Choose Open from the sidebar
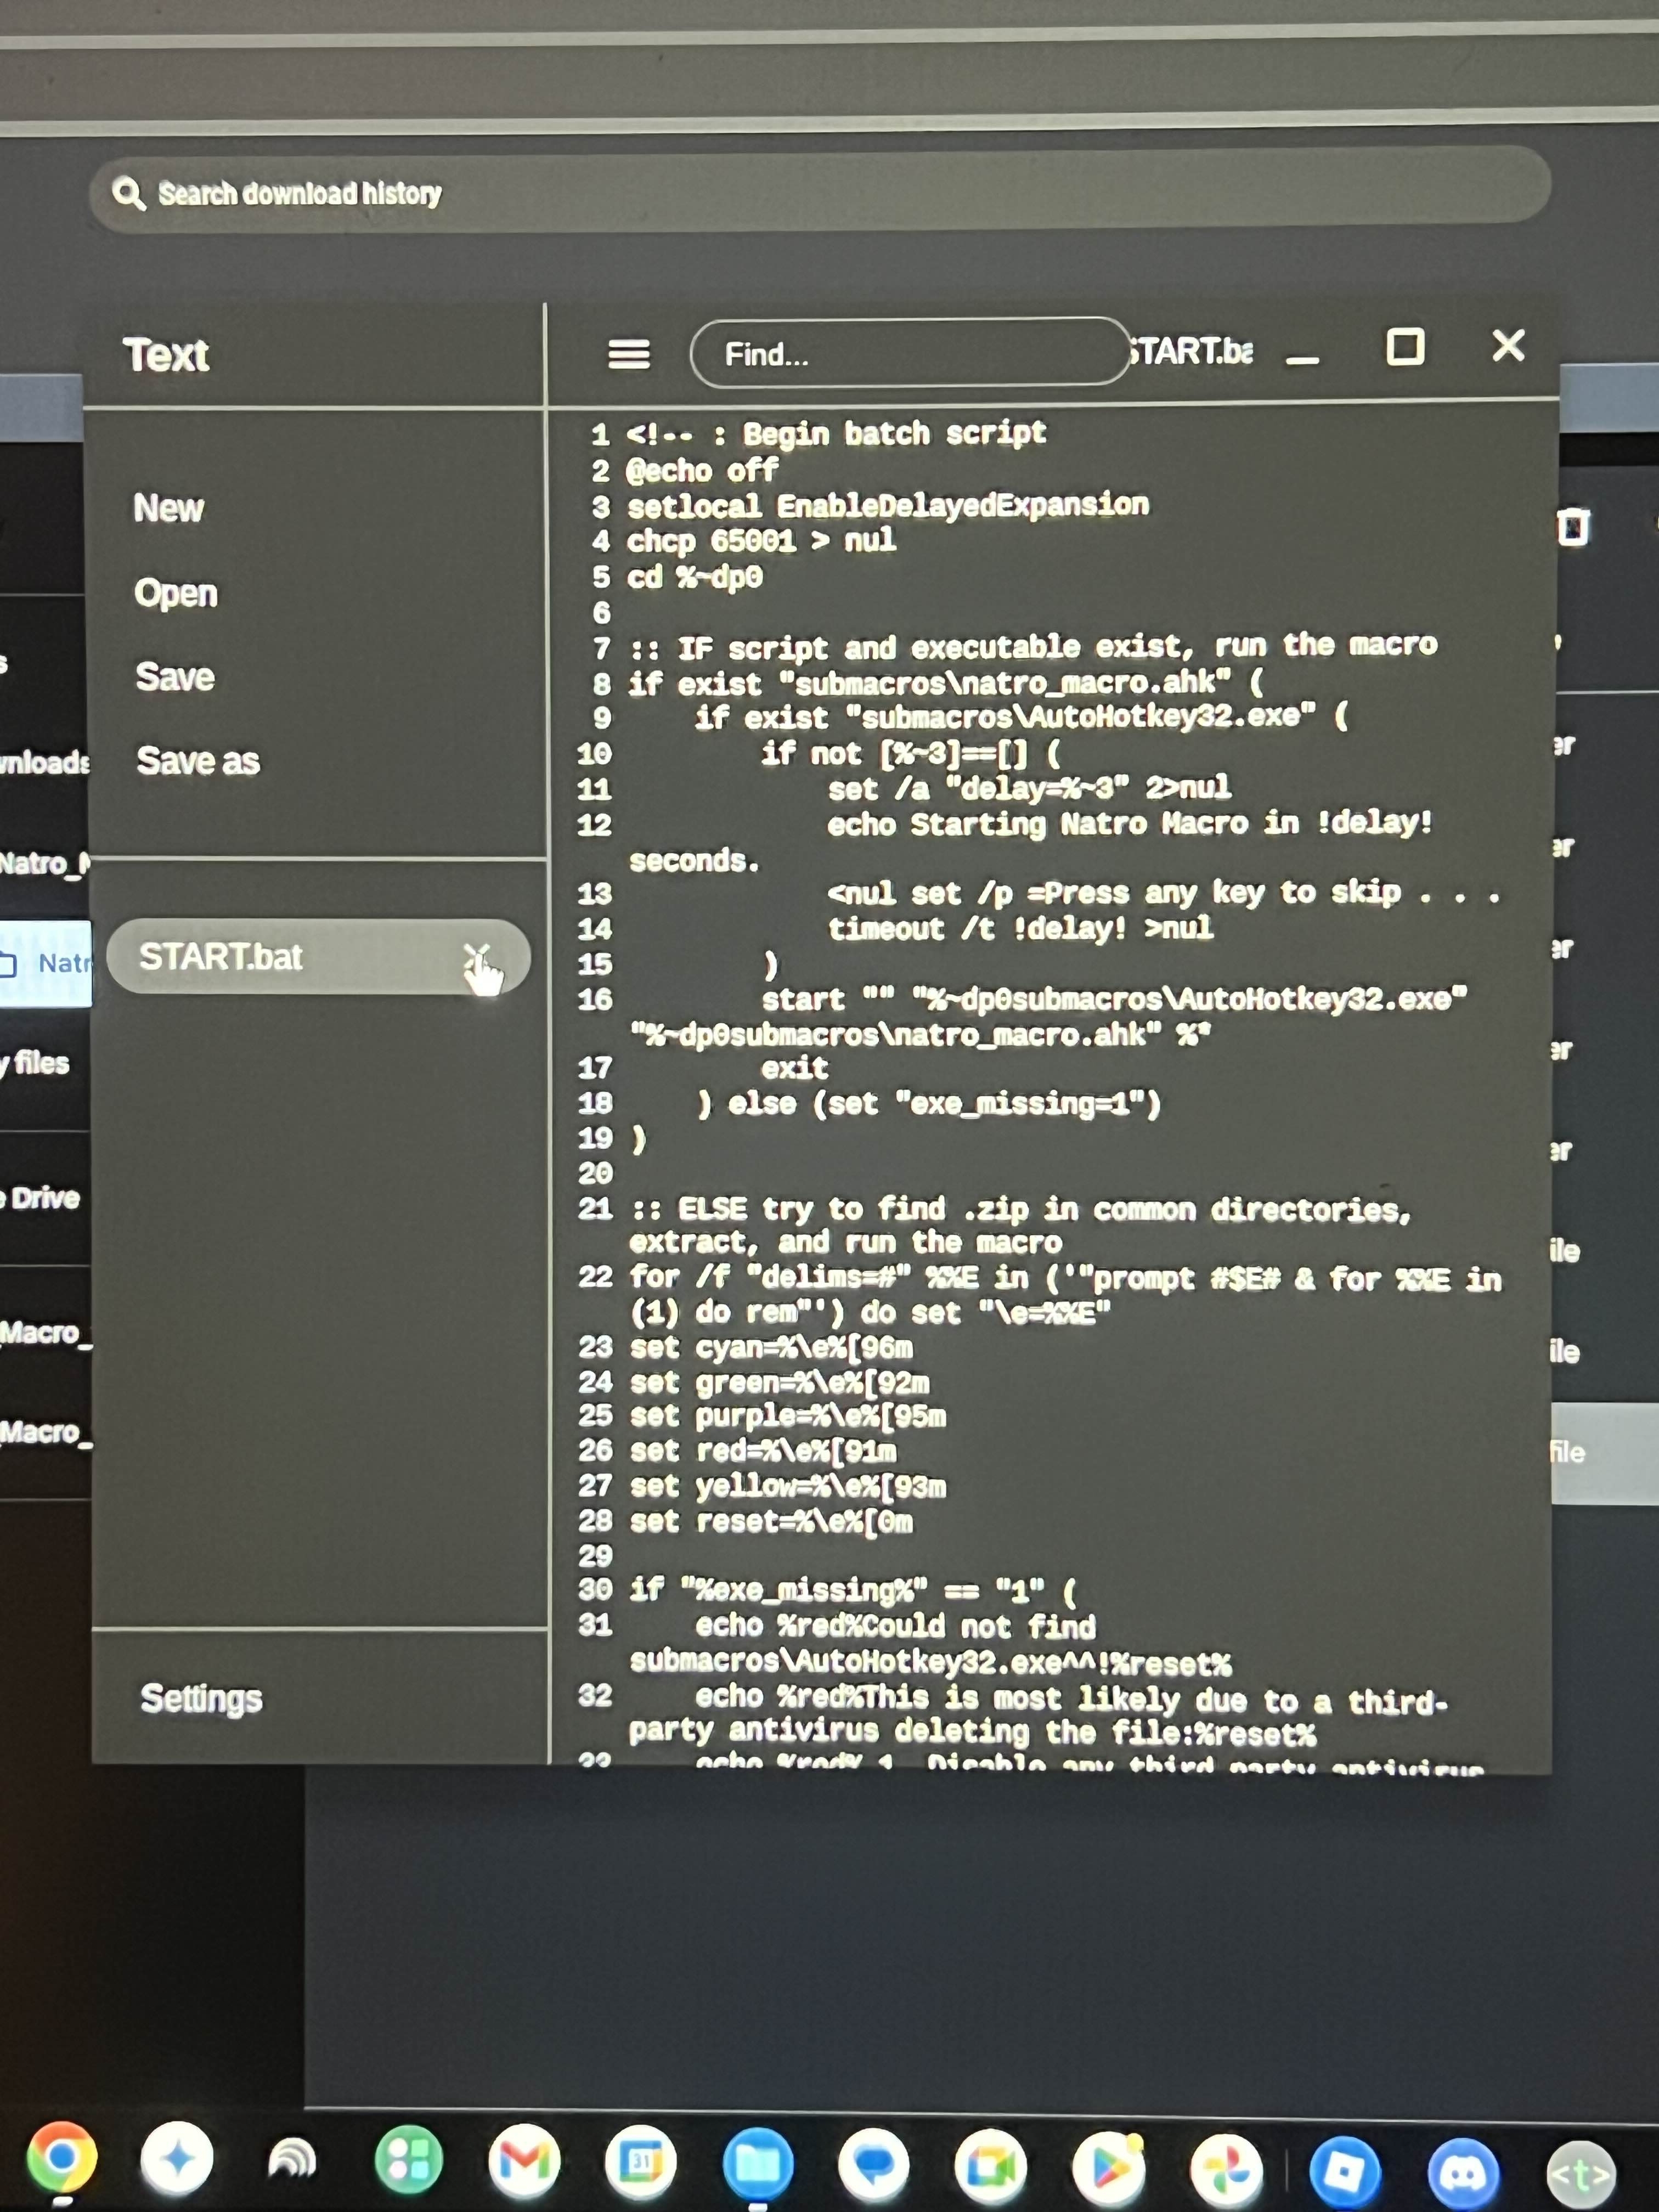The width and height of the screenshot is (1659, 2212). pos(176,593)
